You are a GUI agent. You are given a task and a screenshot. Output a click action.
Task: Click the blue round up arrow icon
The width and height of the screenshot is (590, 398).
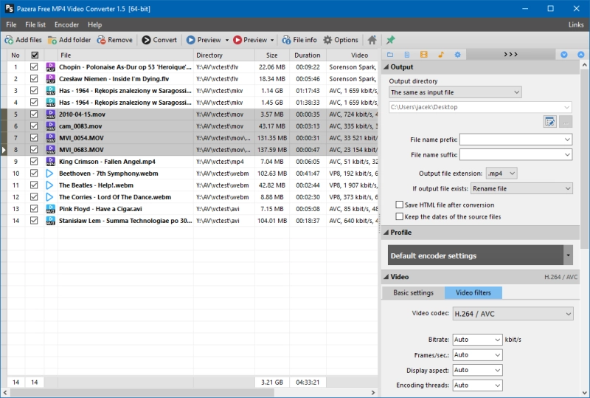click(581, 55)
